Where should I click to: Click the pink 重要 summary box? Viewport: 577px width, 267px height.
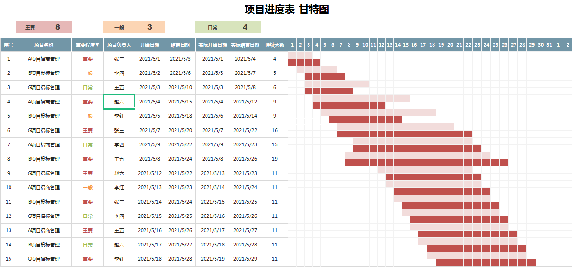click(x=43, y=27)
